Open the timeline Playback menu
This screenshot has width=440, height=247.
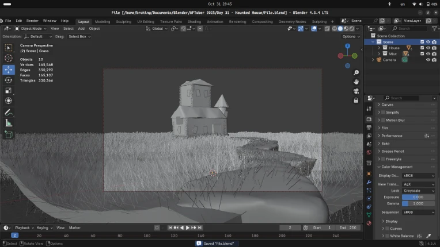24,227
